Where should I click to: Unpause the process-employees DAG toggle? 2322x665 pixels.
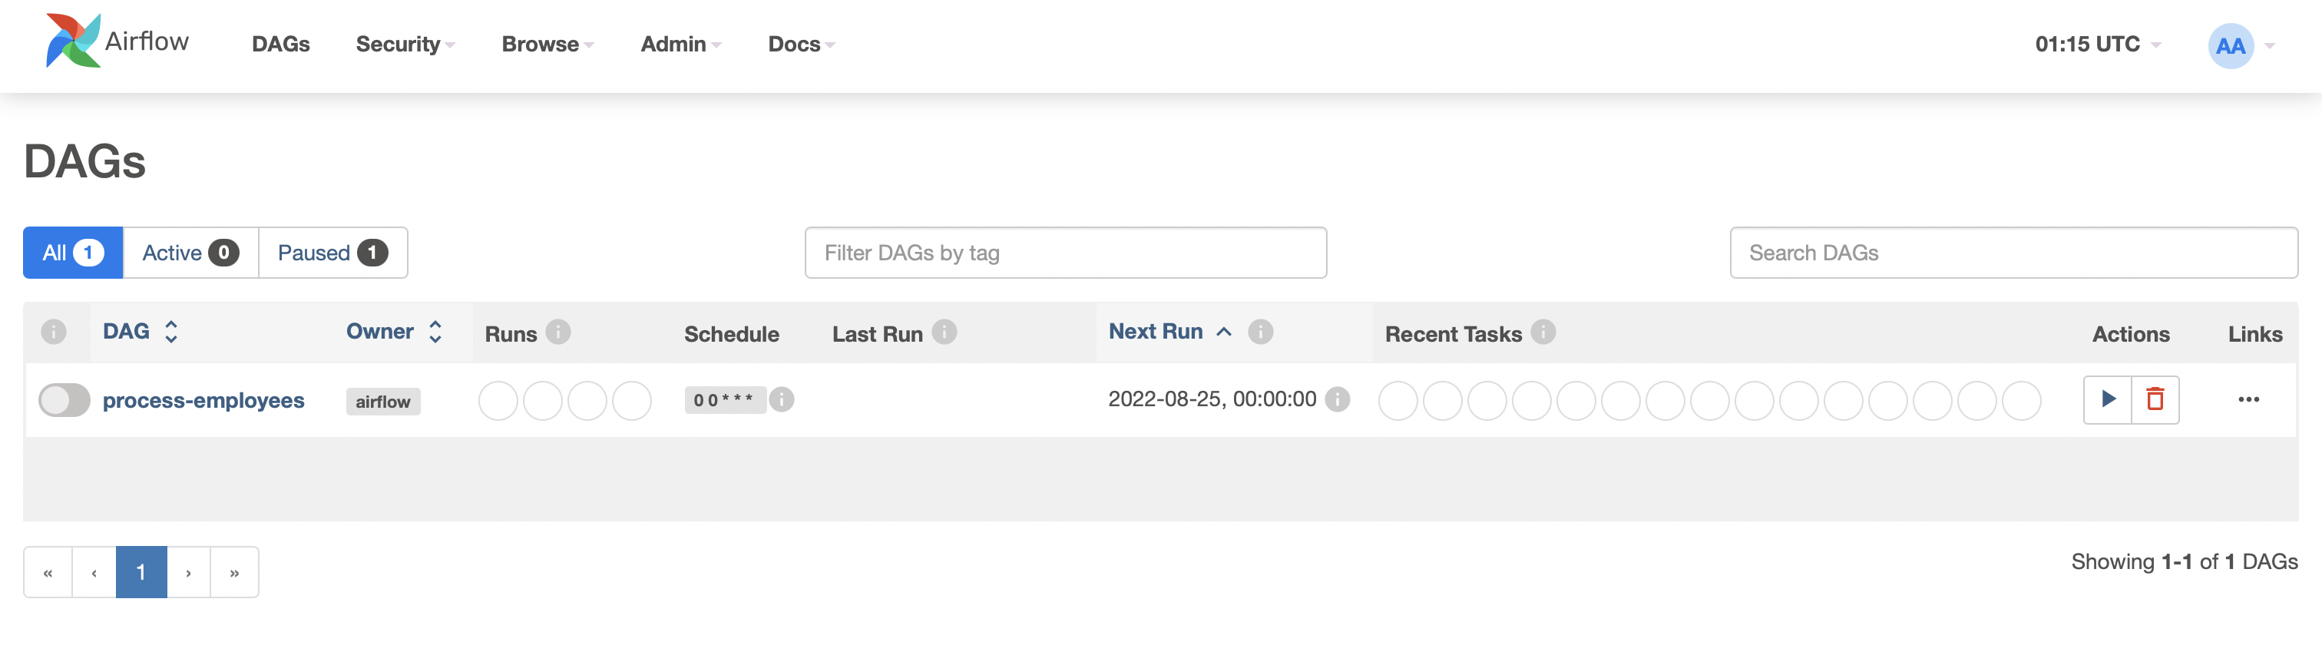[64, 400]
